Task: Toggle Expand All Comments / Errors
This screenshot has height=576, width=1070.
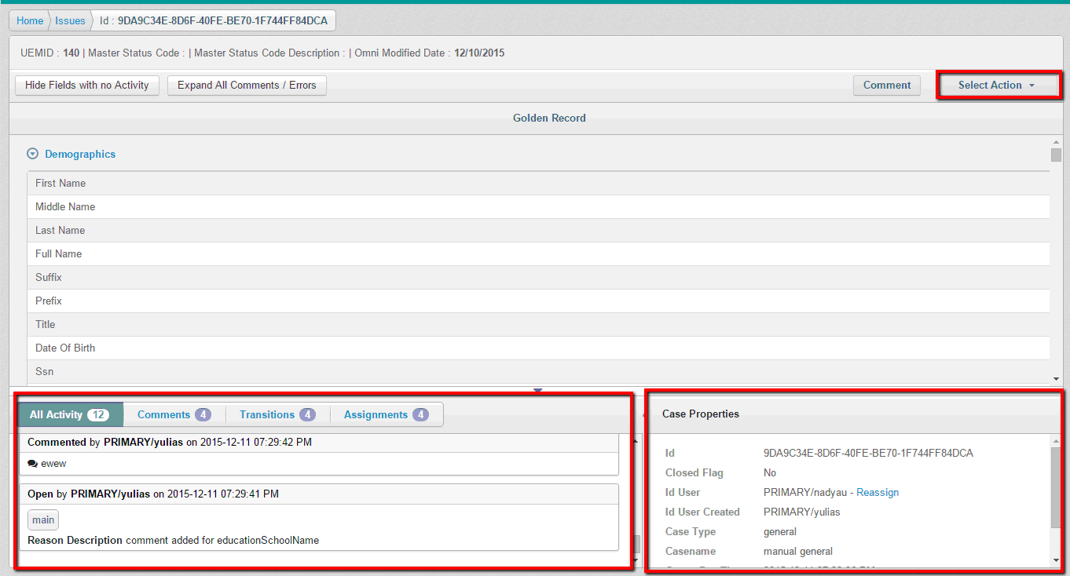Action: tap(247, 86)
